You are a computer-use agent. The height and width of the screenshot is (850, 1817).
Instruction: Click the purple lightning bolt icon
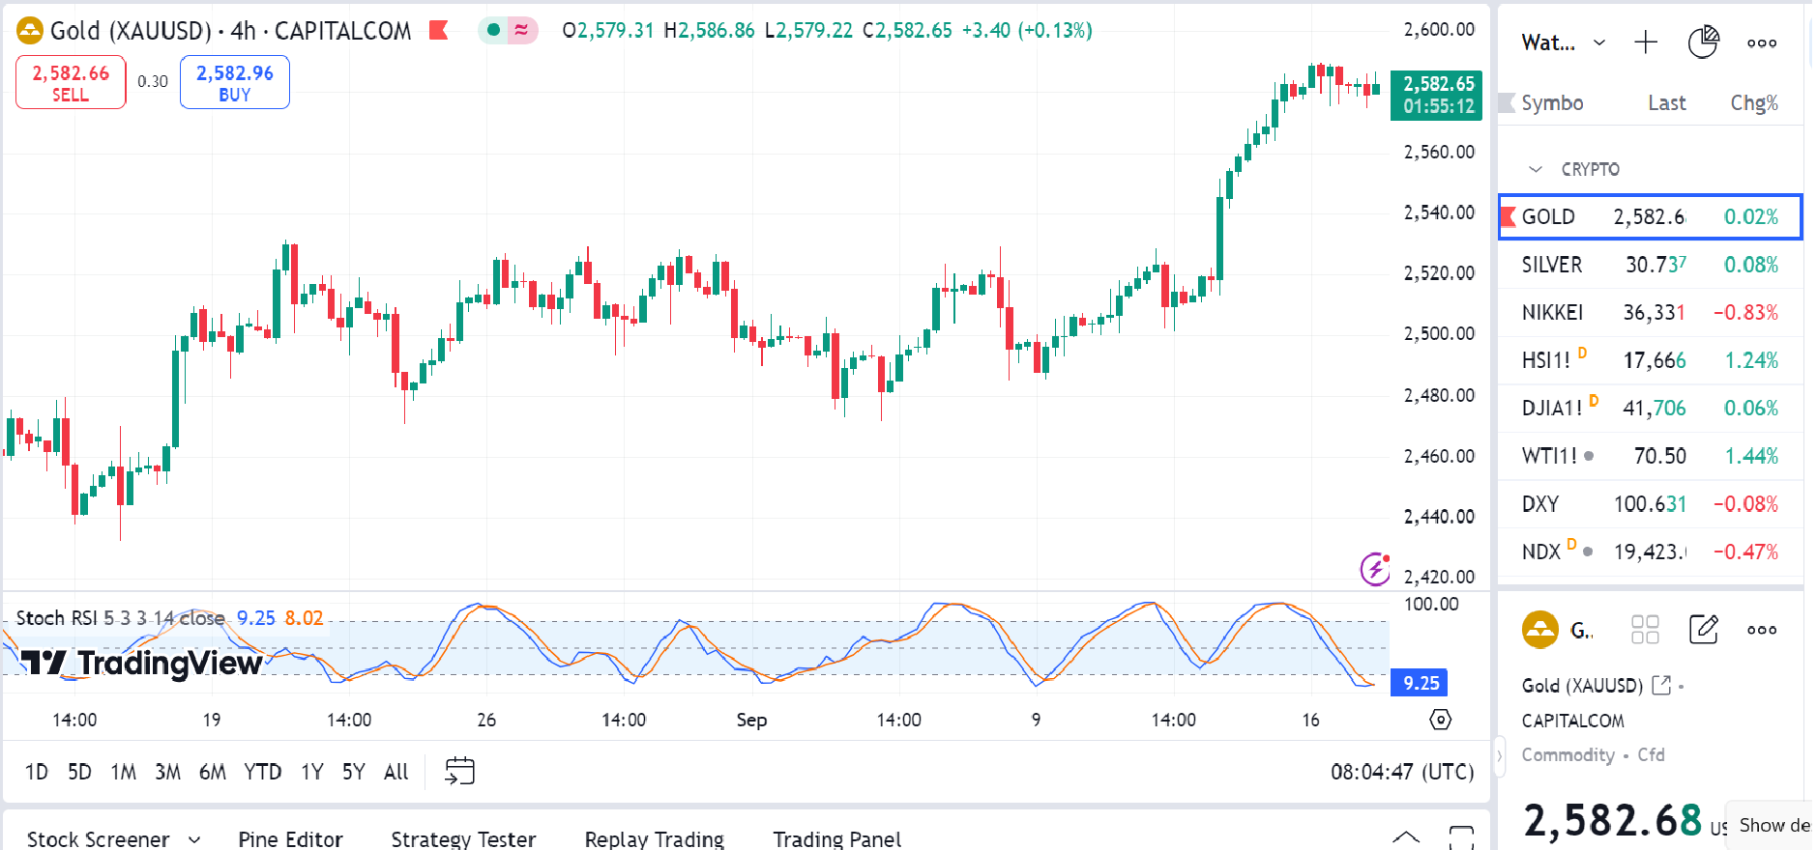[x=1374, y=569]
